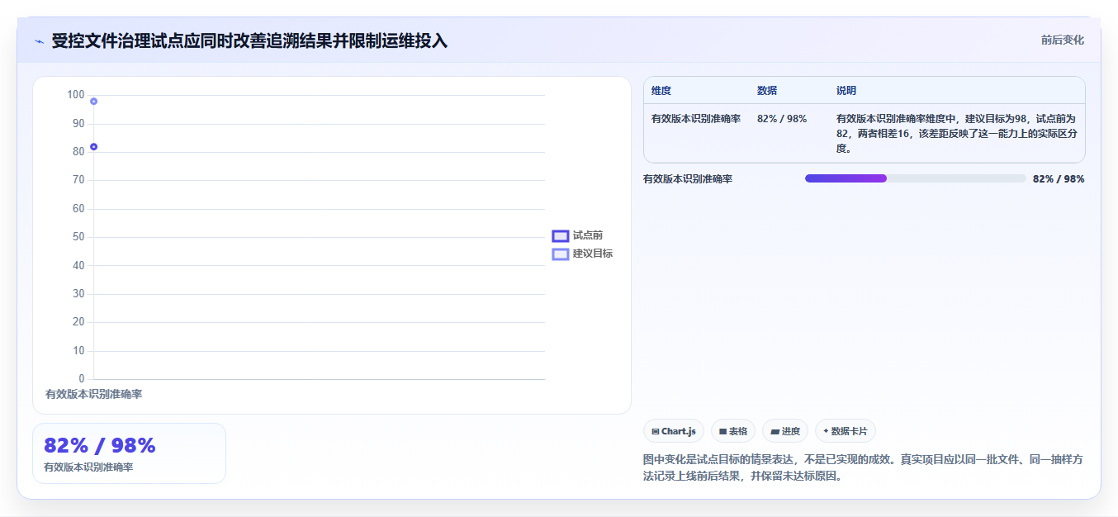Toggle the 试点前 legend entry

click(577, 235)
